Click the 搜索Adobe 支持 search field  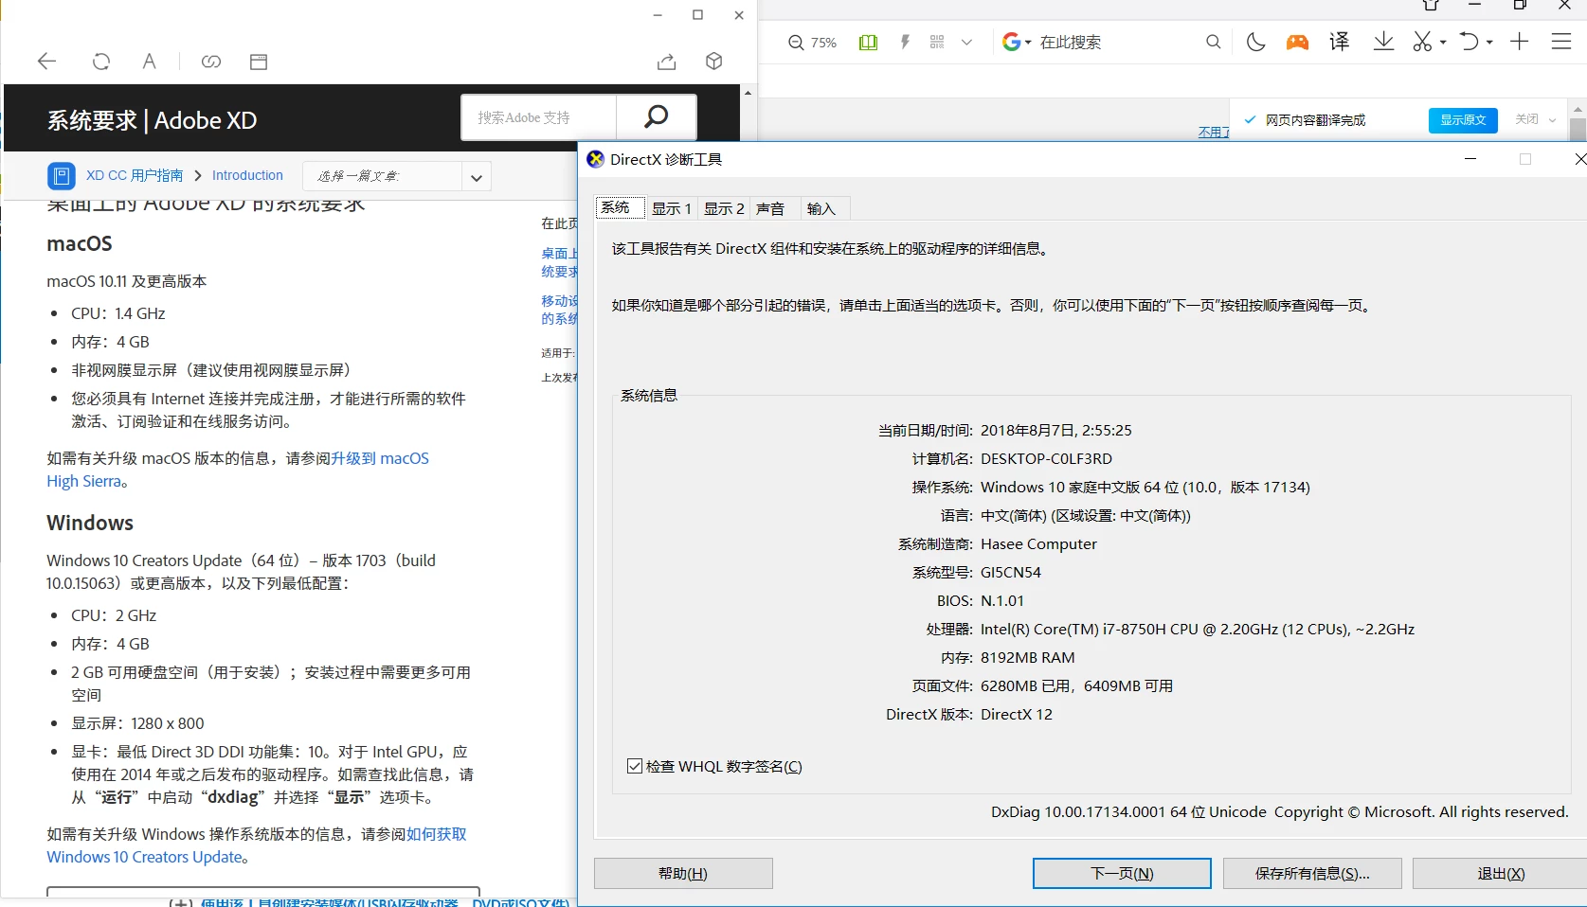(x=539, y=117)
